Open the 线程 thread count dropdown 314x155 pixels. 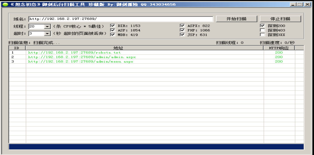coord(47,26)
